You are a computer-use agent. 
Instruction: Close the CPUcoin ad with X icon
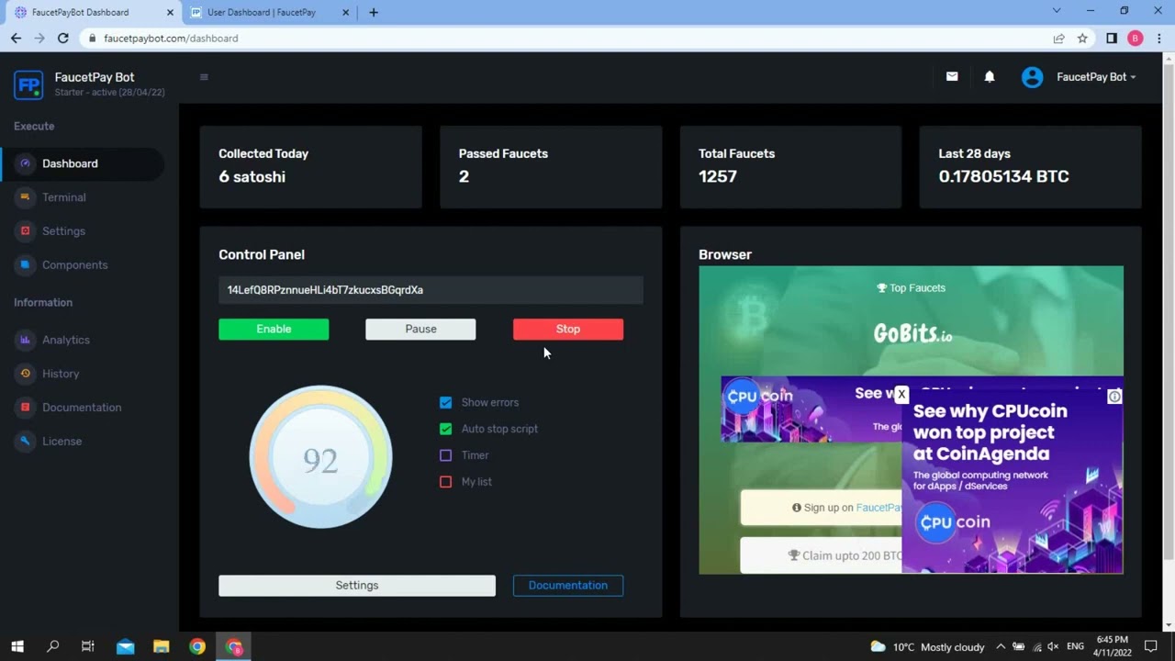coord(901,395)
